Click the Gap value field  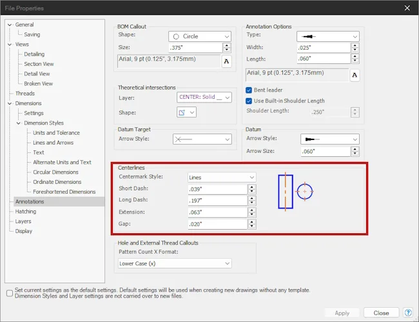click(218, 224)
